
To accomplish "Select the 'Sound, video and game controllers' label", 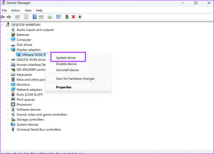I will click(42, 115).
